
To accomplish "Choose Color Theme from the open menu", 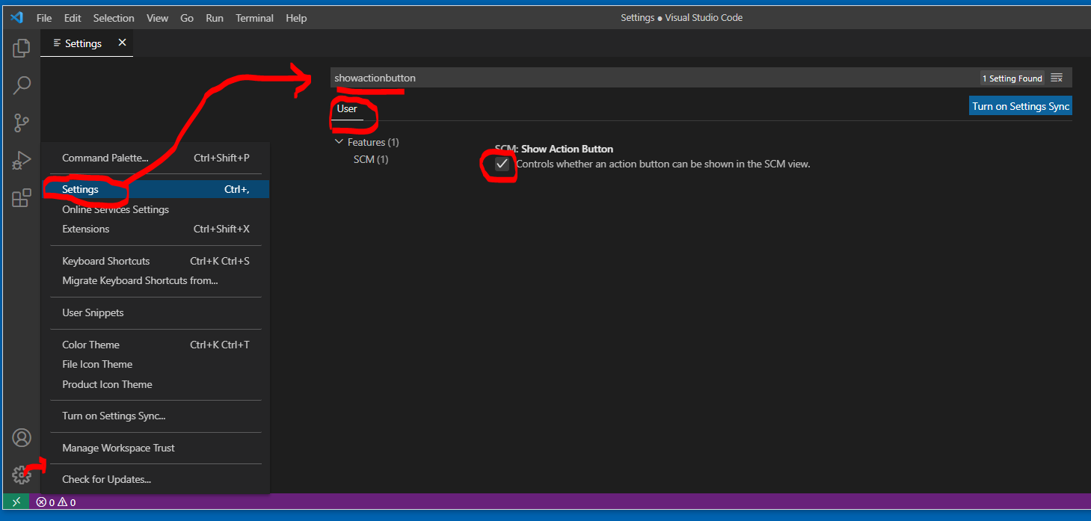I will click(90, 344).
